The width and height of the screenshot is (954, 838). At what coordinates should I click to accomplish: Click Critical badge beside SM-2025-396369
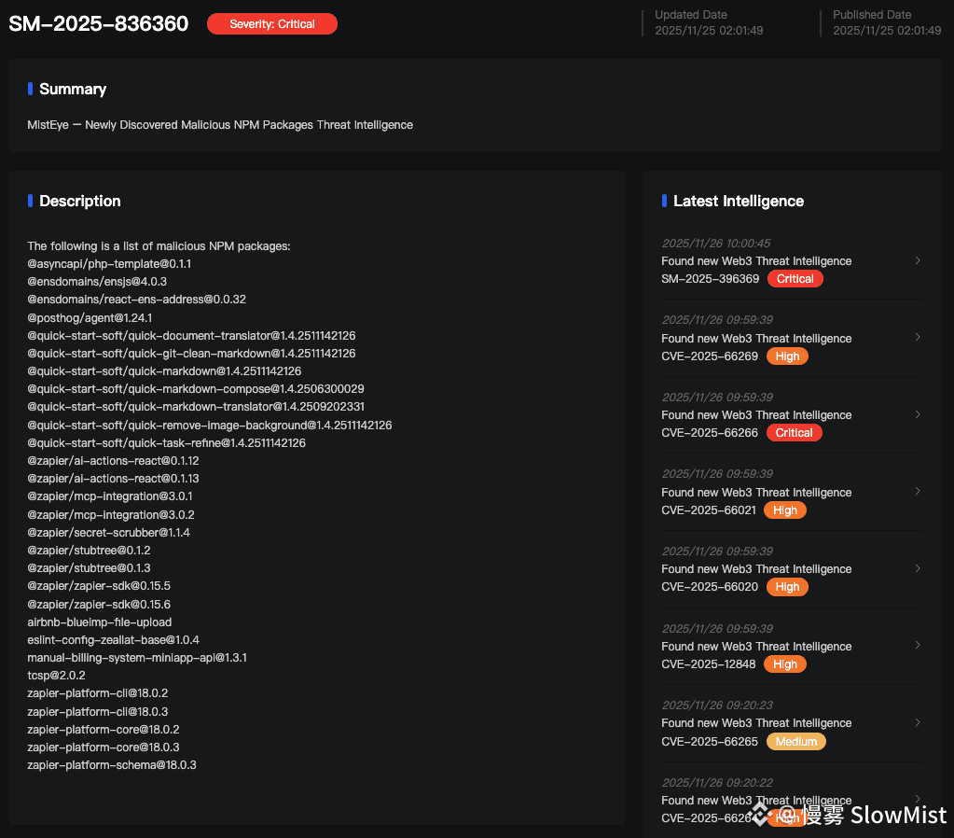coord(795,279)
